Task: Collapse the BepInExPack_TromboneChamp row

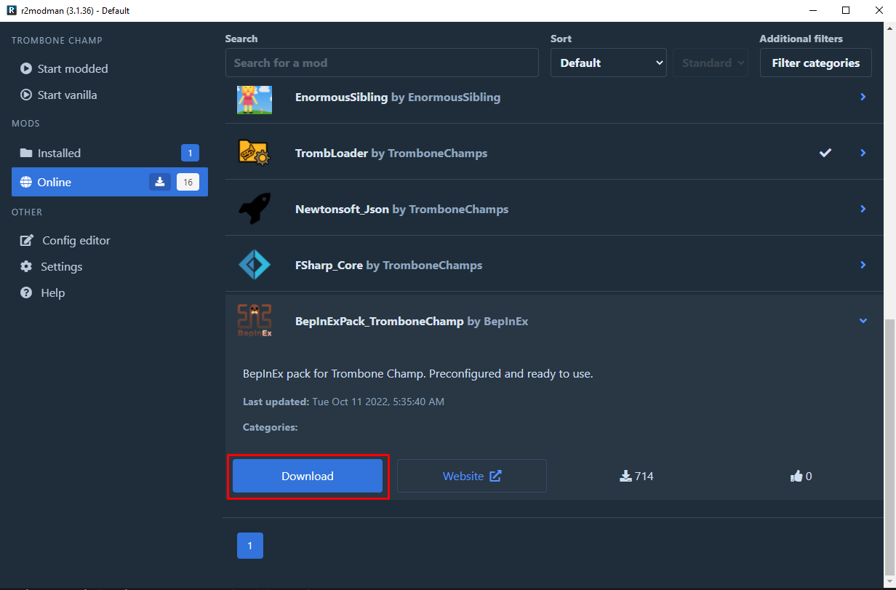Action: tap(863, 321)
